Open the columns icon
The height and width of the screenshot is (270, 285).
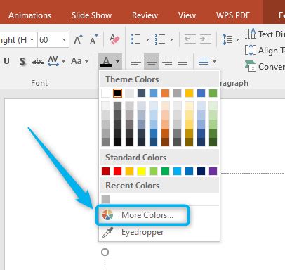(204, 61)
